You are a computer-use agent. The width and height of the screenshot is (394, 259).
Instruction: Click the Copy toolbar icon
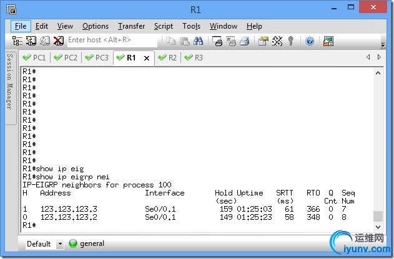click(171, 41)
